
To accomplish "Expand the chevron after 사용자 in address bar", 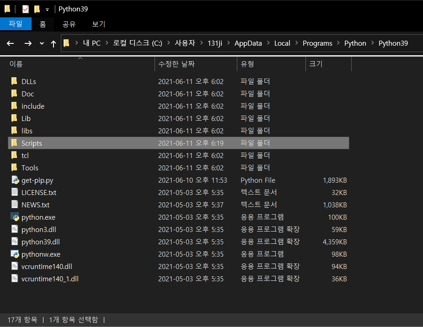I will tap(202, 43).
